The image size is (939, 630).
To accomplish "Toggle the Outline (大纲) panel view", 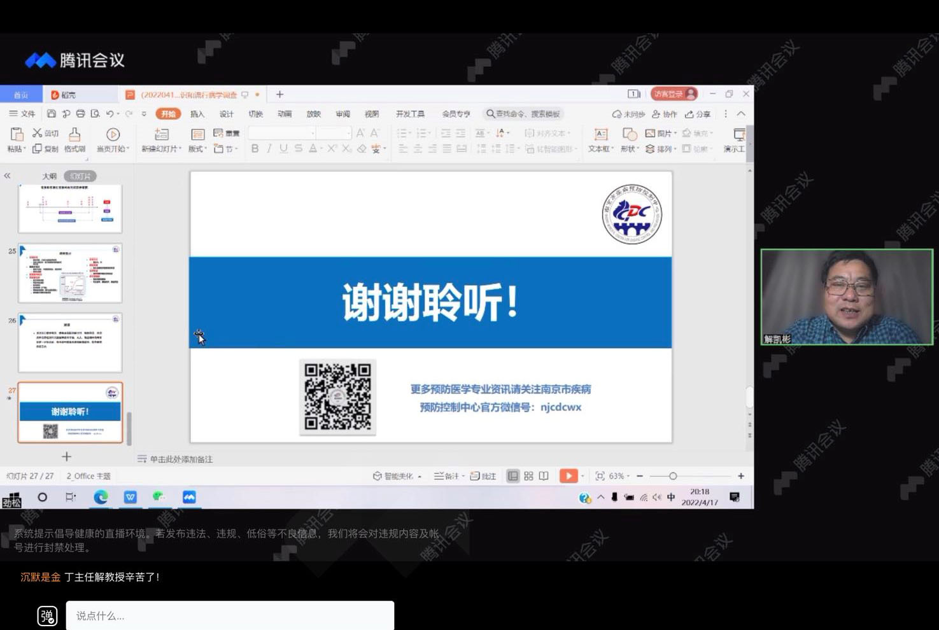I will point(49,176).
